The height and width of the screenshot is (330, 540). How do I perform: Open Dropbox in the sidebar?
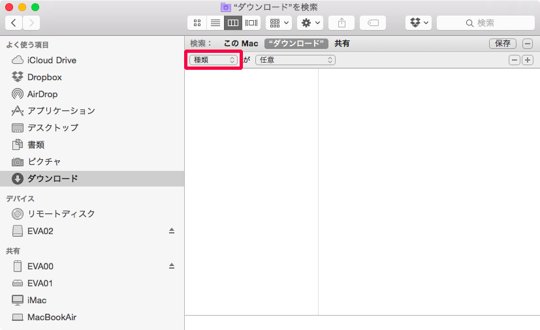pos(92,77)
